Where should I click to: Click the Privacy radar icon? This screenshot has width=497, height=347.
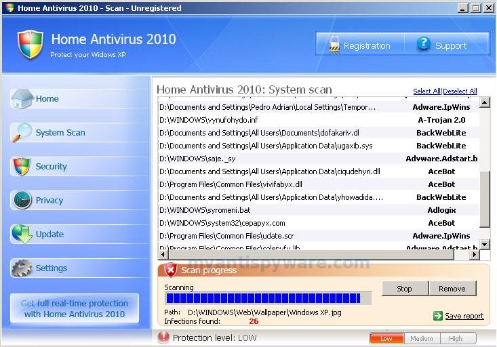[22, 200]
